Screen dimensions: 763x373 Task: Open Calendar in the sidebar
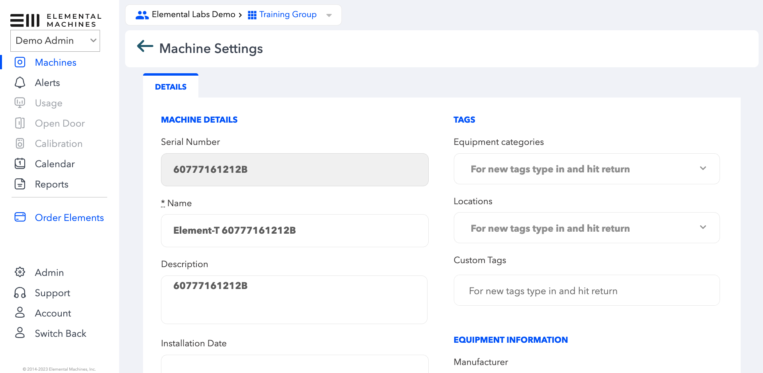55,164
